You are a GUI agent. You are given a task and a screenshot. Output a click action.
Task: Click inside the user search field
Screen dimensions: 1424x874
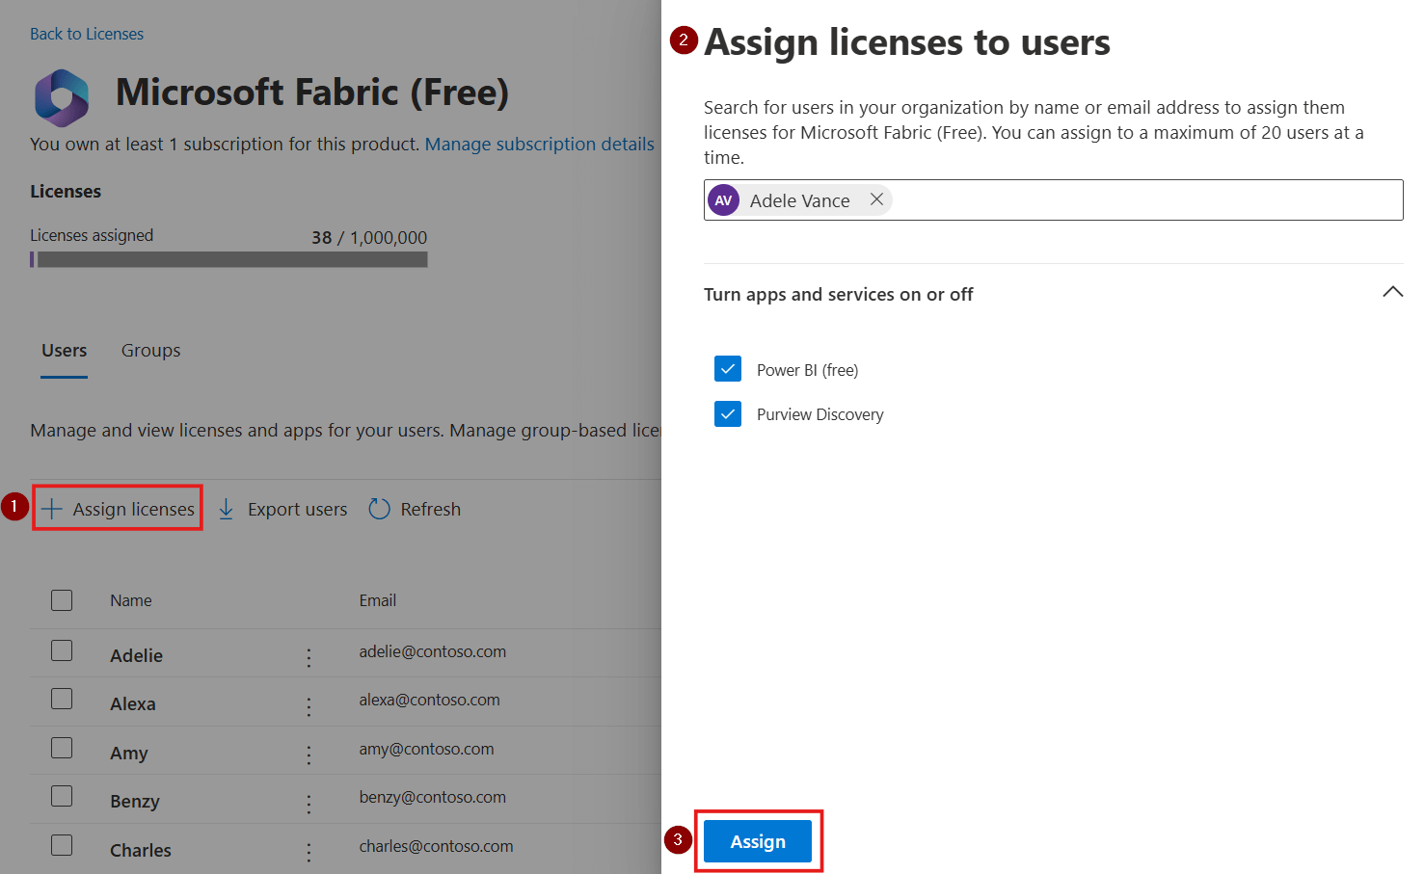[x=1109, y=199]
